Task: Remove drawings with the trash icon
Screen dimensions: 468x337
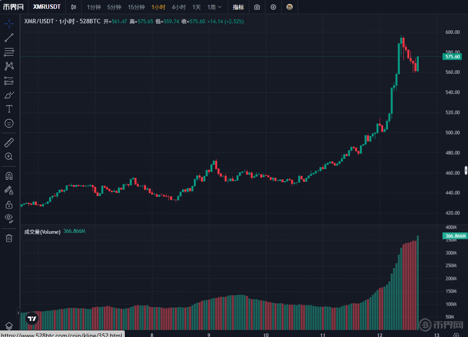Action: (9, 238)
